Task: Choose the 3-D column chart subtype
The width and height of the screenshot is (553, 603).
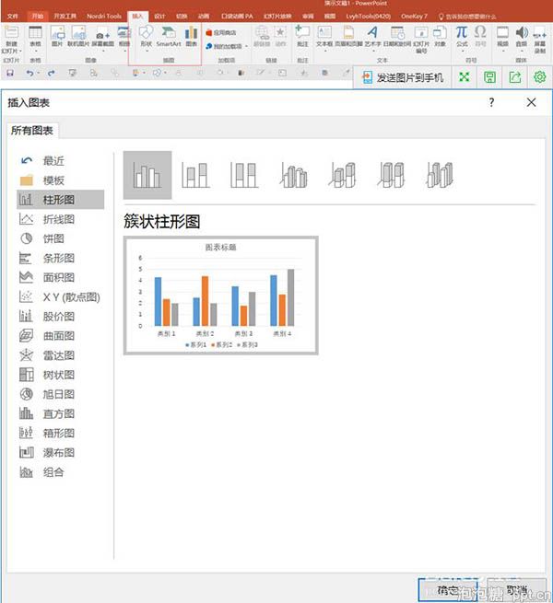Action: point(440,175)
